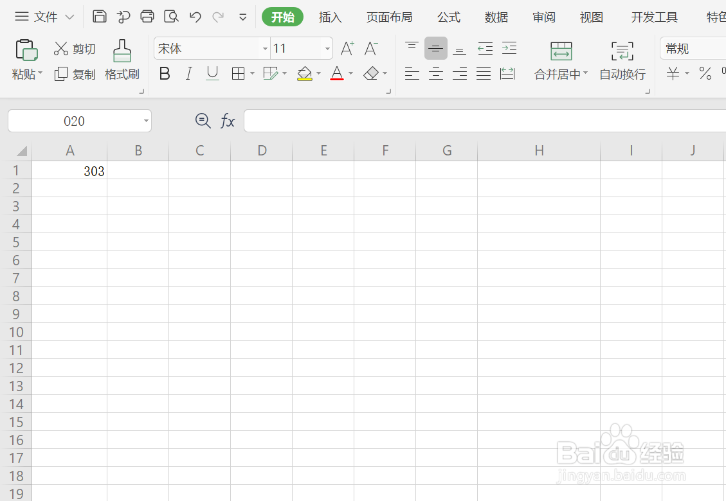The image size is (726, 501).
Task: Copy the selection with 复制
Action: [x=75, y=74]
